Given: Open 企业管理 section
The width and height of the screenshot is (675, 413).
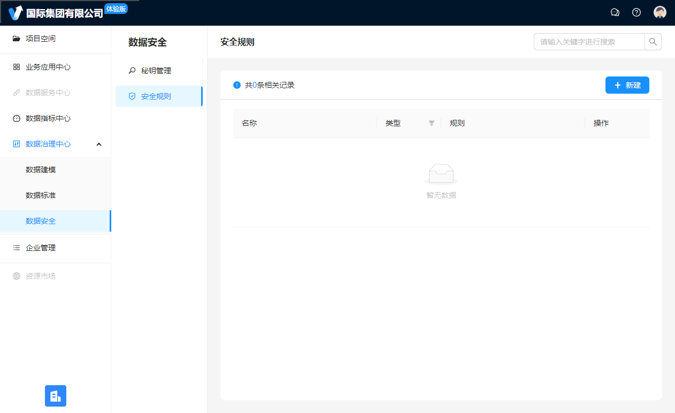Looking at the screenshot, I should pyautogui.click(x=41, y=248).
